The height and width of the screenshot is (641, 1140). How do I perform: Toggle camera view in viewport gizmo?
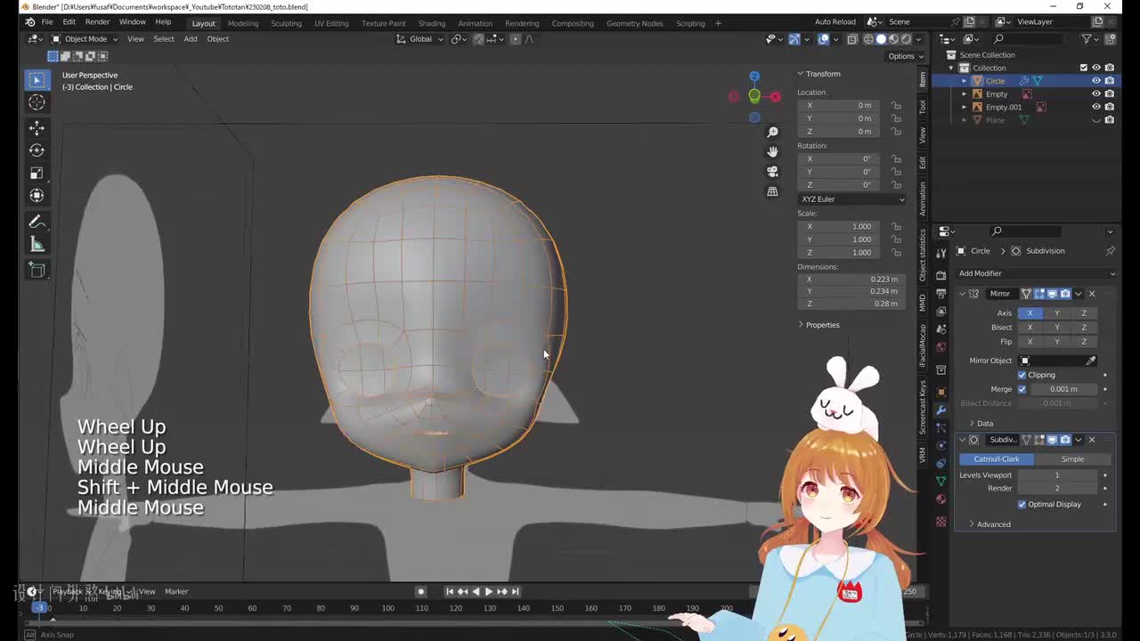click(772, 171)
